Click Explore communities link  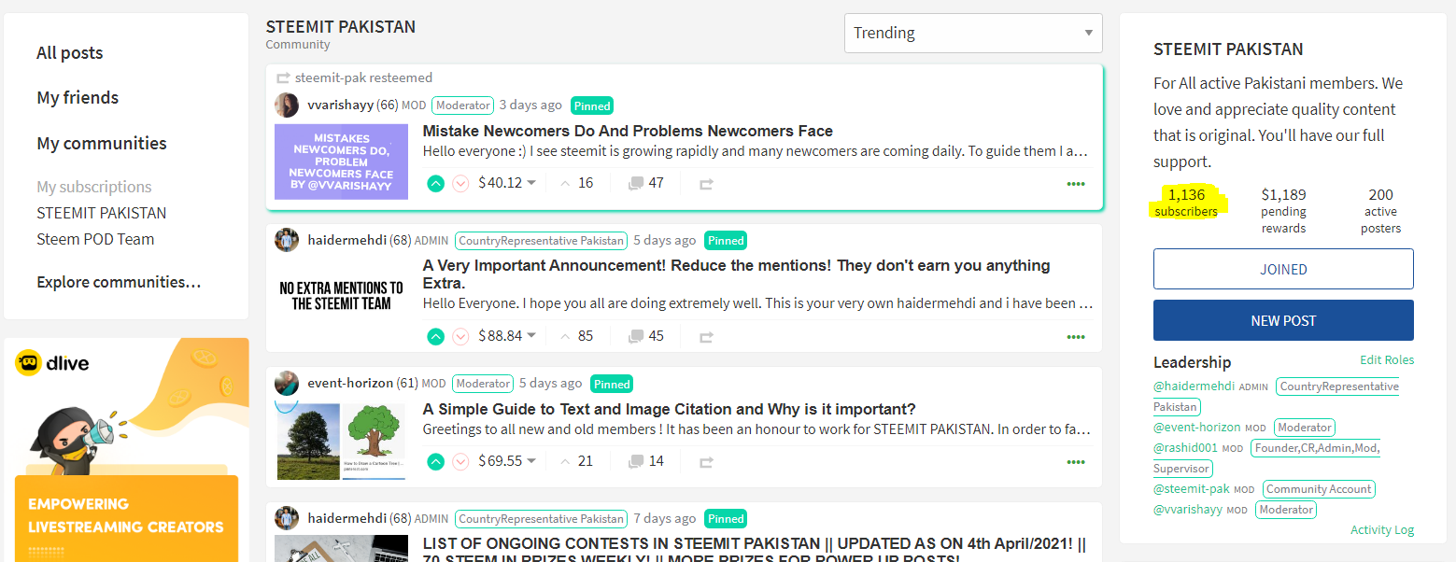119,282
